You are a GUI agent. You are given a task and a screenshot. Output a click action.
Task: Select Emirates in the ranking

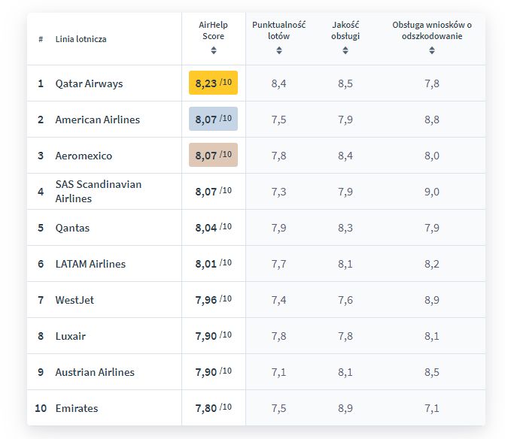(x=77, y=408)
